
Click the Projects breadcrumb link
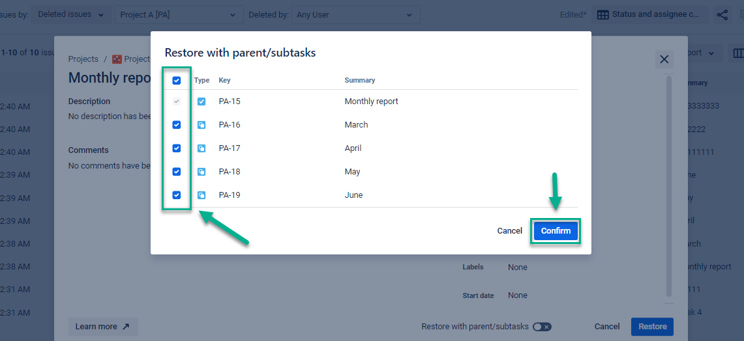(83, 59)
